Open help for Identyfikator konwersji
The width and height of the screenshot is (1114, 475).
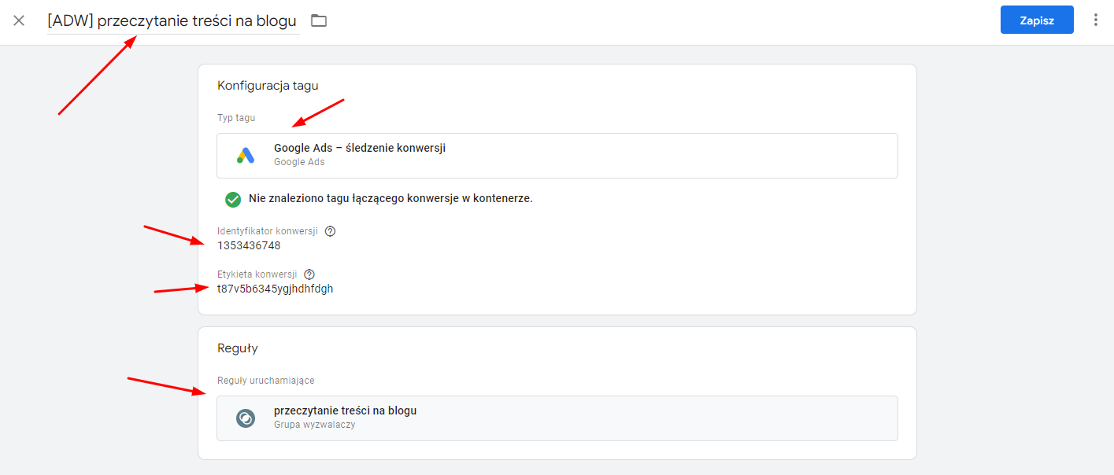[x=329, y=230]
